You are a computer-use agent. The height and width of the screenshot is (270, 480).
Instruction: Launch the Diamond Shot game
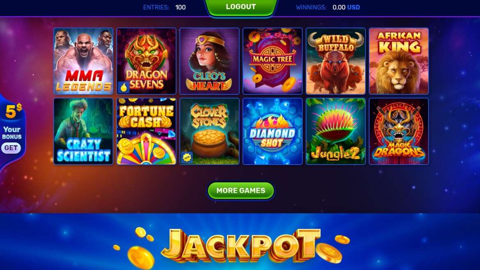tap(272, 131)
